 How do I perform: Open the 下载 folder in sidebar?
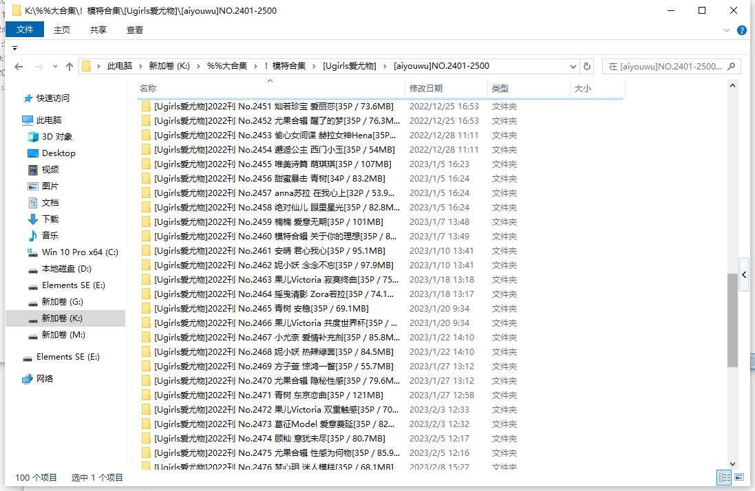50,219
